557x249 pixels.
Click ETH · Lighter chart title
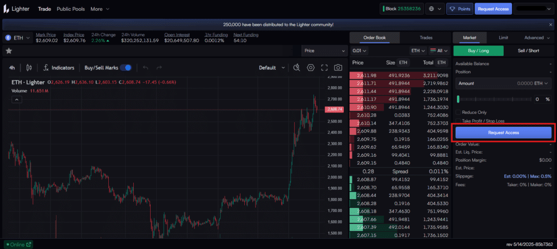point(28,82)
